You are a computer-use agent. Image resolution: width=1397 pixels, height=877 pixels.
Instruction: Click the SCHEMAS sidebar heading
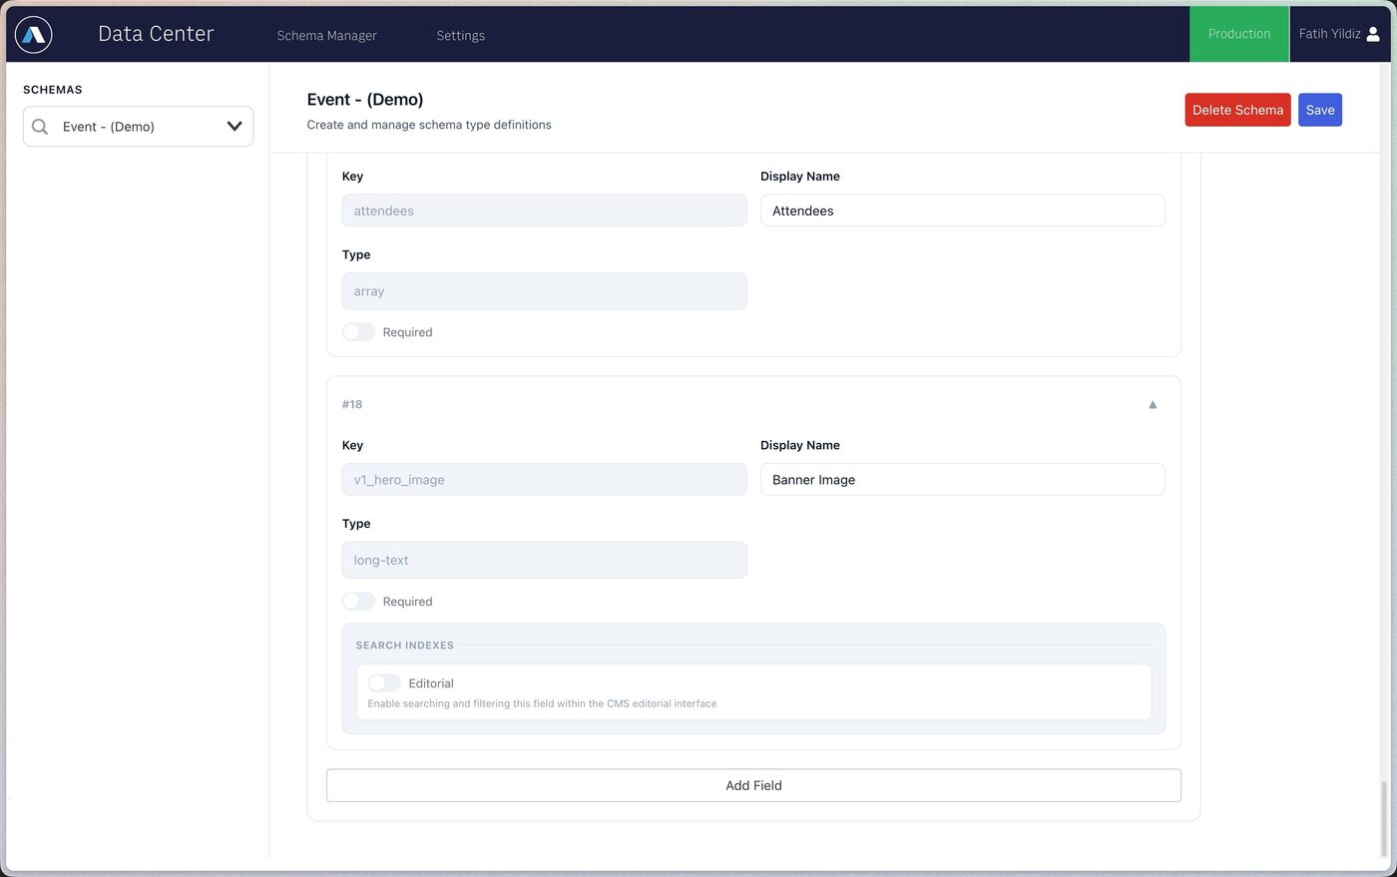click(53, 90)
